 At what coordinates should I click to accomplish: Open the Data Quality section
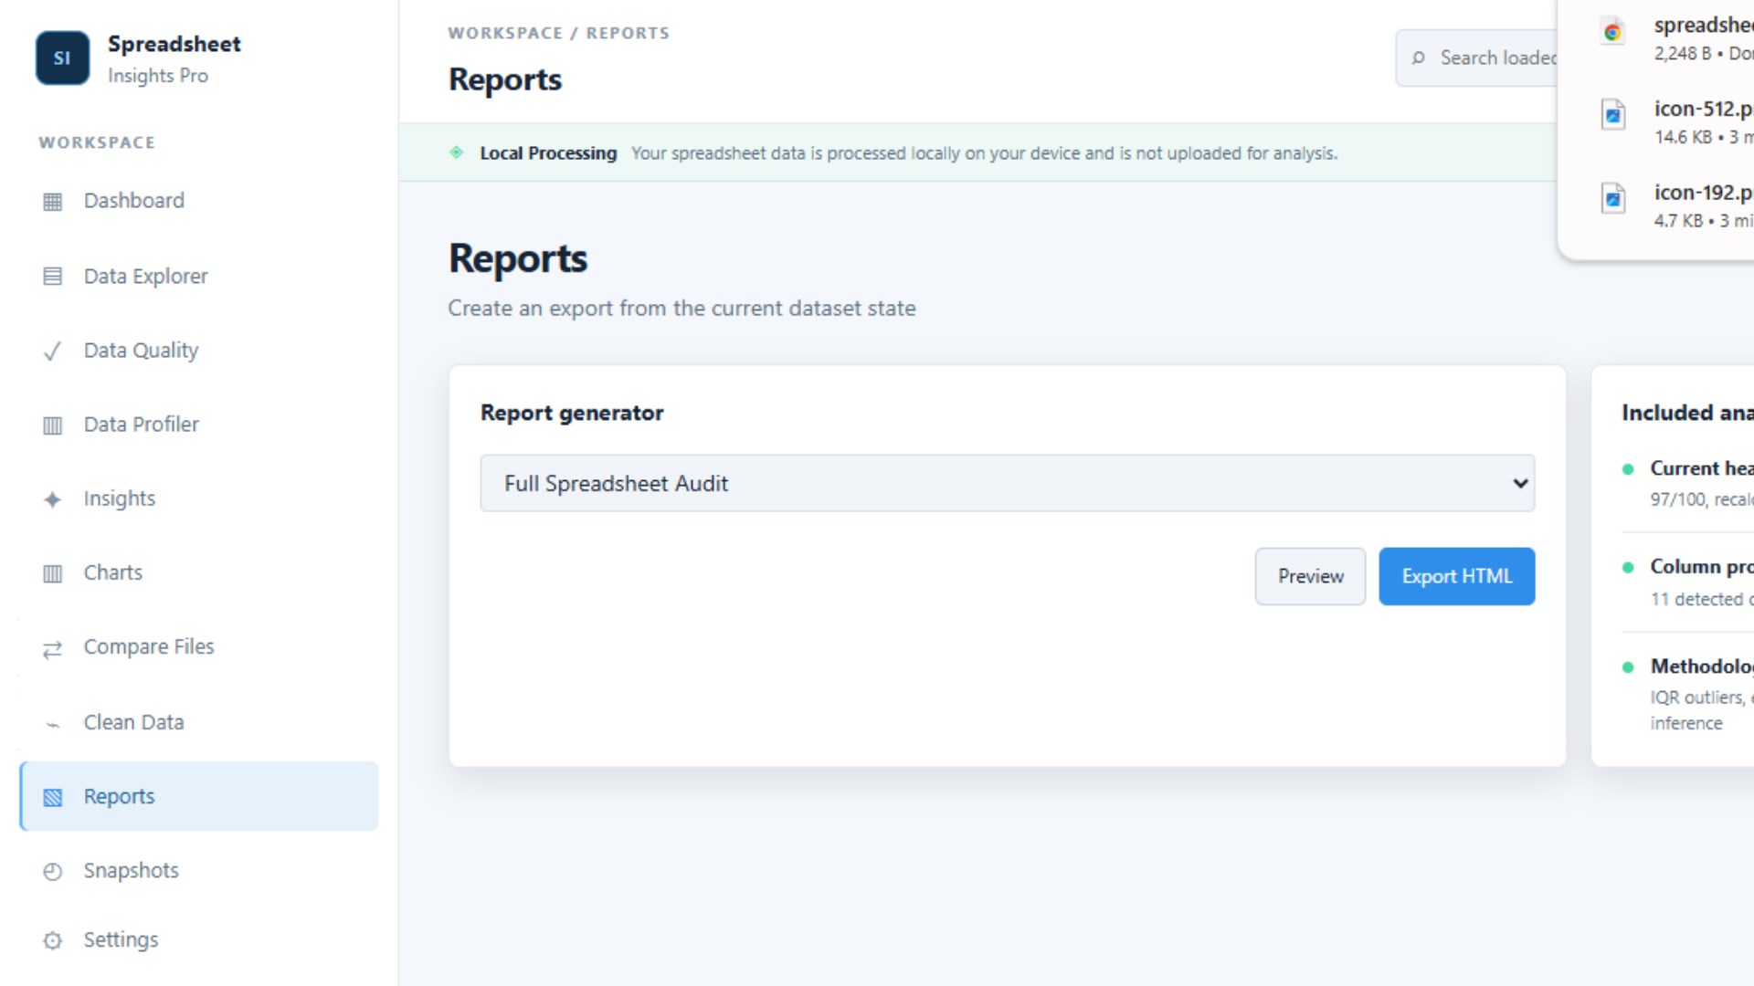pyautogui.click(x=199, y=351)
